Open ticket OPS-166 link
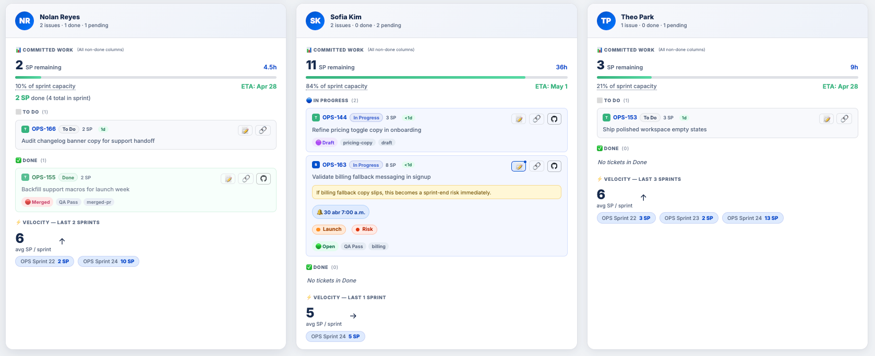This screenshot has height=356, width=875. [x=44, y=129]
